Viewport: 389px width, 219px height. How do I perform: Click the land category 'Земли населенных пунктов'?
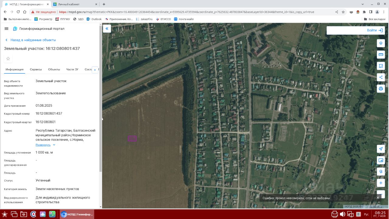[57, 189]
